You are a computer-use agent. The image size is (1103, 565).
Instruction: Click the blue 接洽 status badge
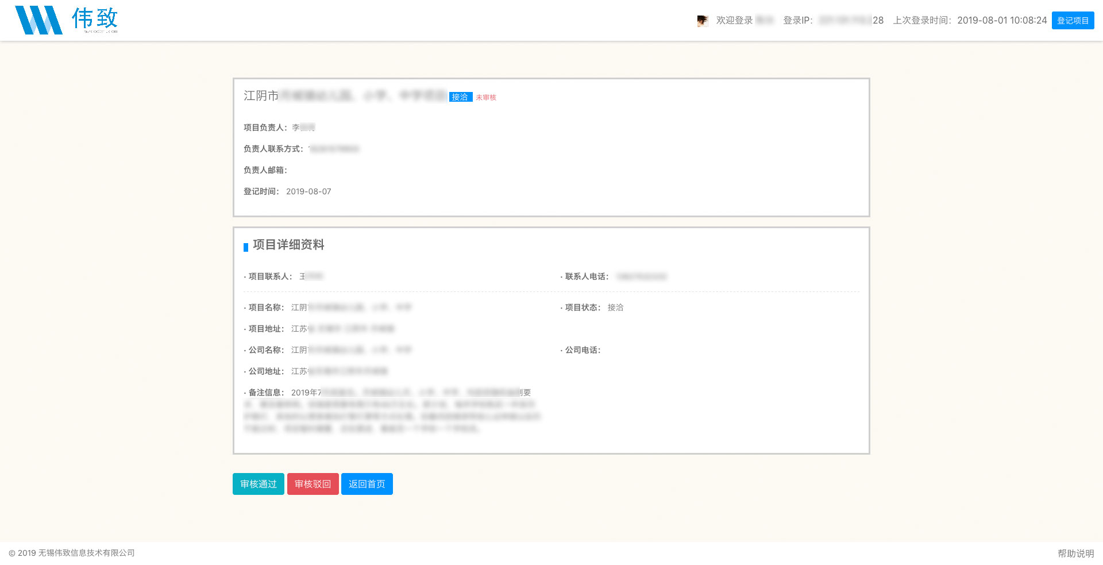(460, 97)
